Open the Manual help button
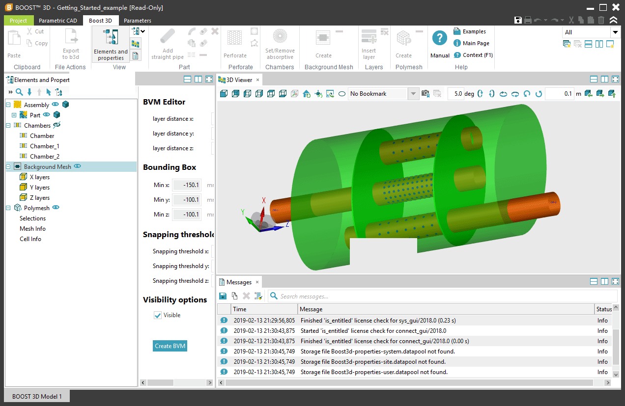 point(440,44)
